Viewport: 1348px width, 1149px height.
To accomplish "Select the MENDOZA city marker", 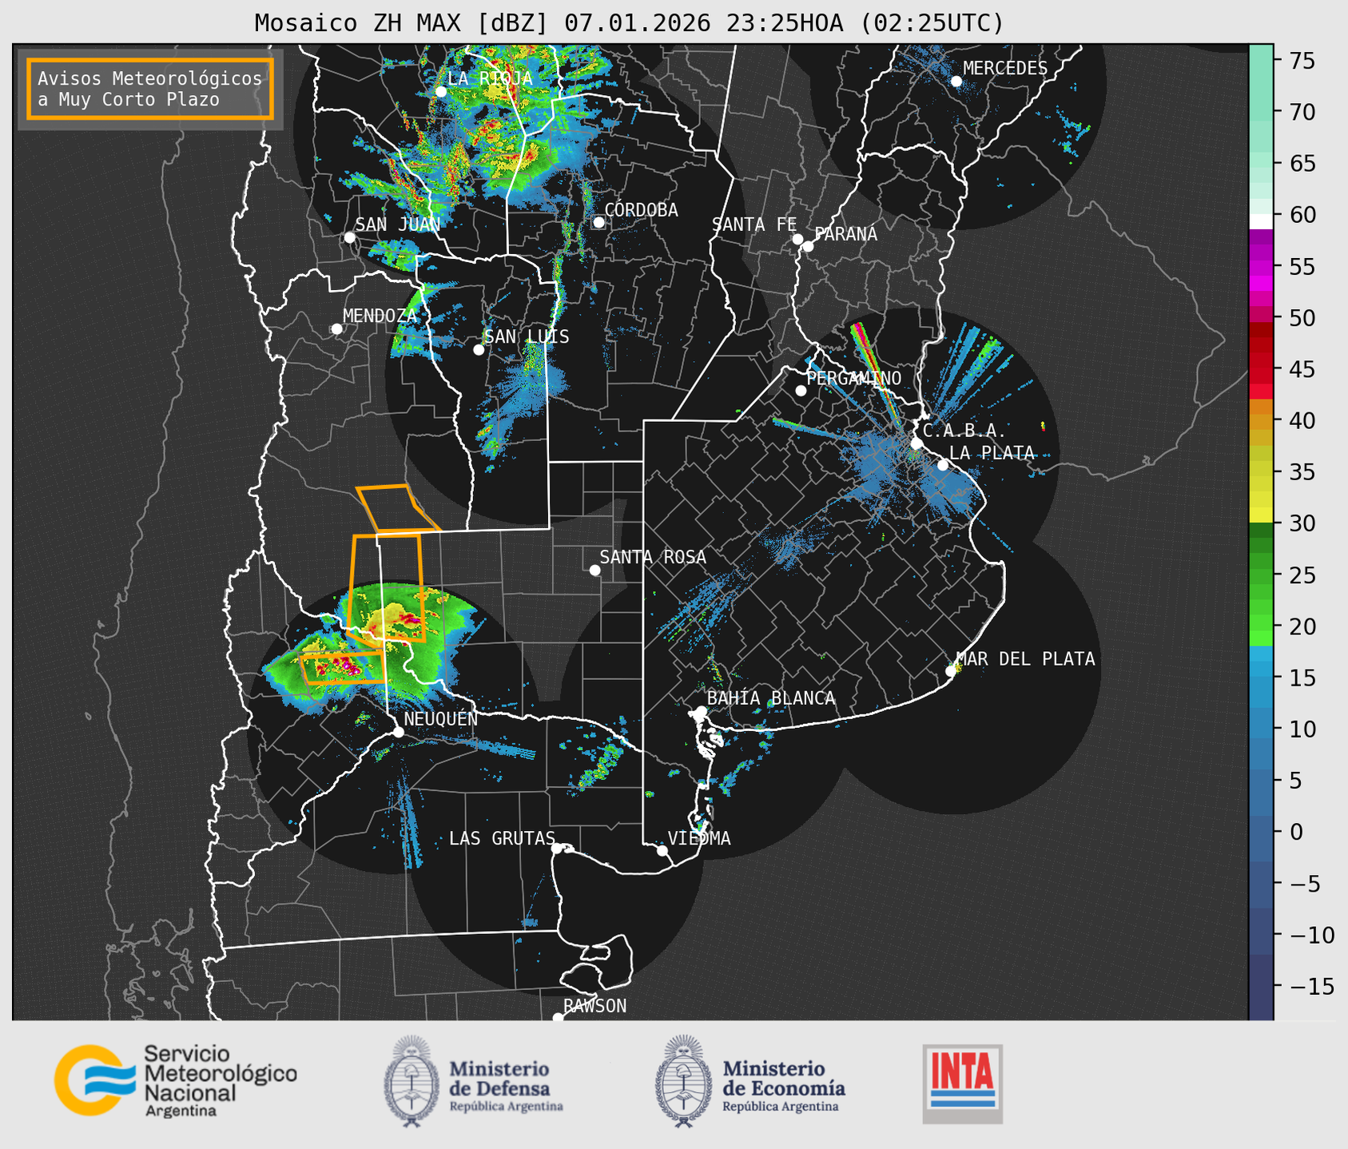I will pos(336,329).
